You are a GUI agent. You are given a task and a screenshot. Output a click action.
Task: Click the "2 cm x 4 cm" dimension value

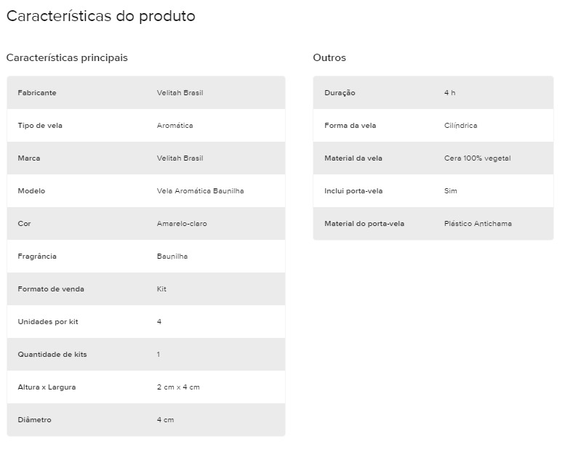(x=178, y=387)
